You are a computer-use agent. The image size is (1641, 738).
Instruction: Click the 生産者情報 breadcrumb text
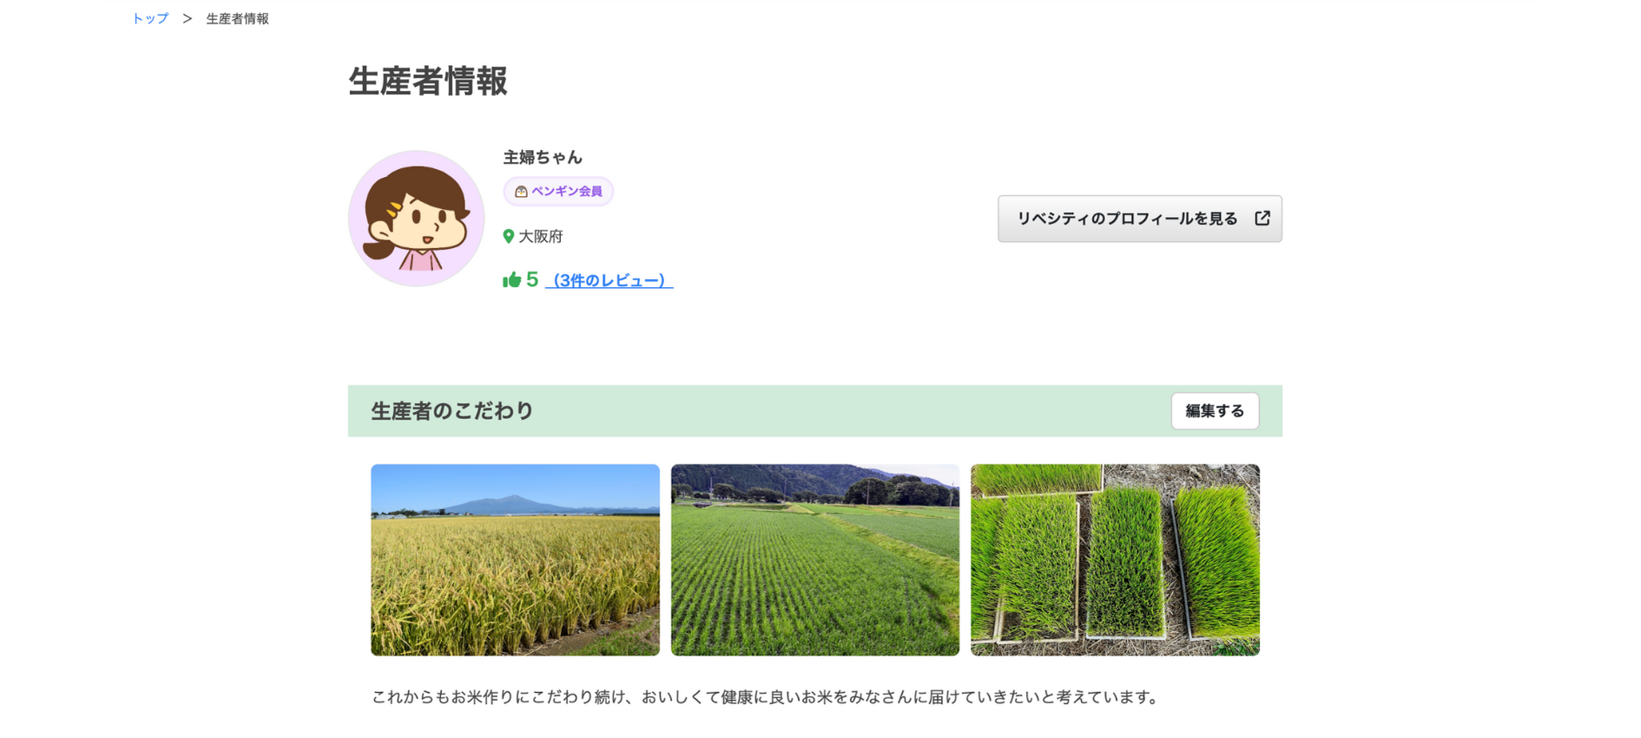(x=237, y=18)
